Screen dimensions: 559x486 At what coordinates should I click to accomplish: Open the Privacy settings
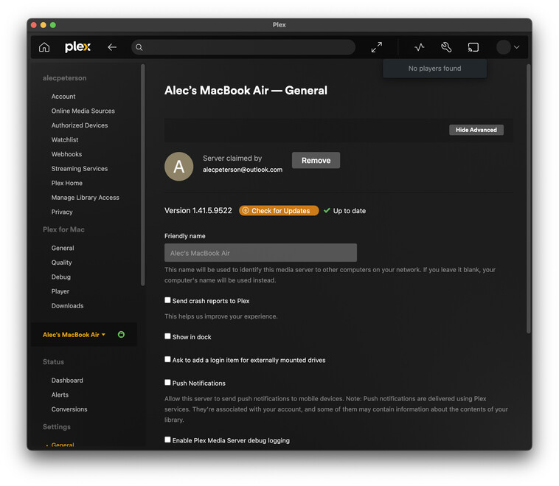62,212
